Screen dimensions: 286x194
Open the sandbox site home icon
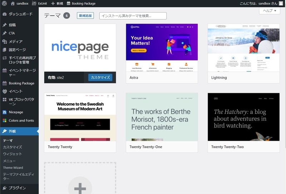13,3
